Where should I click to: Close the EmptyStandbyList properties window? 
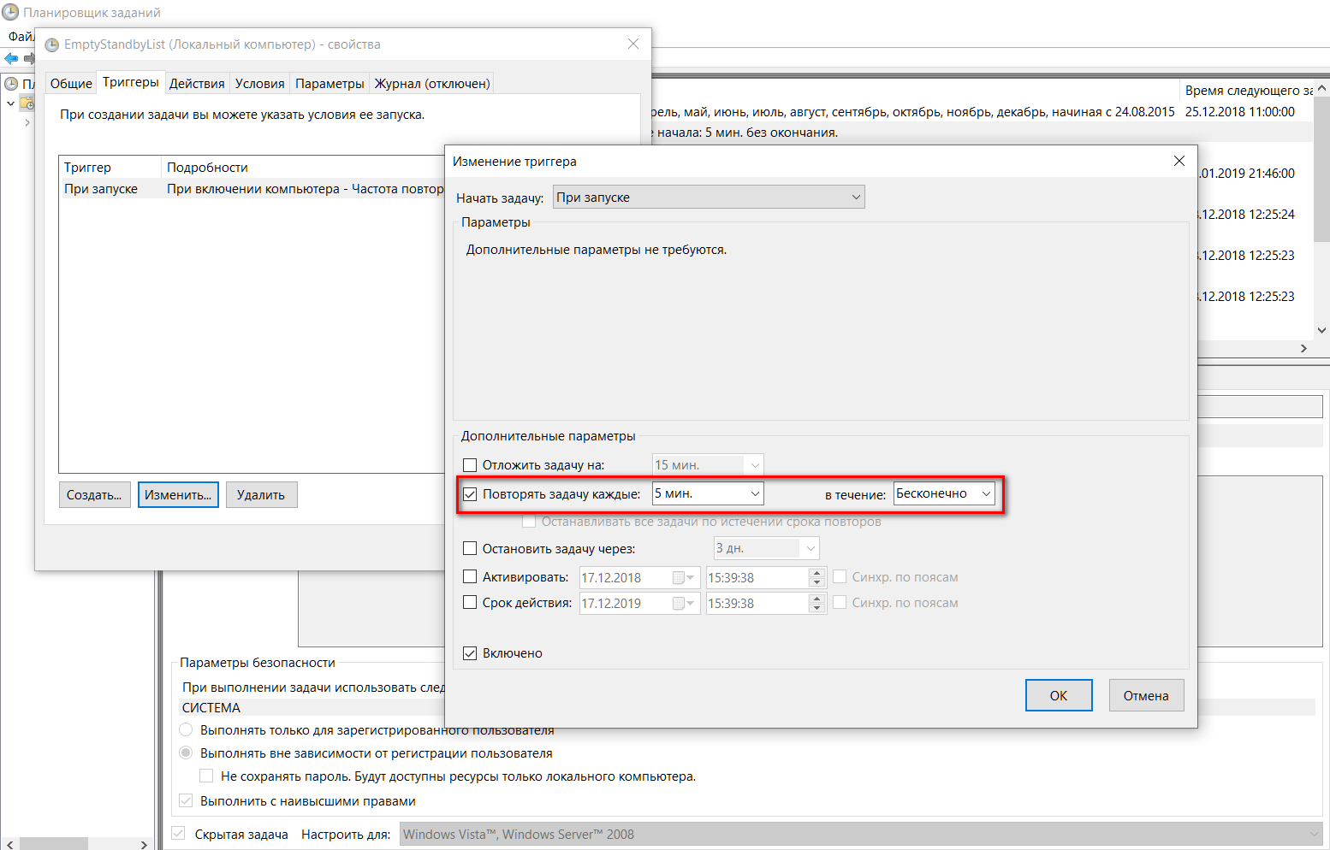633,44
